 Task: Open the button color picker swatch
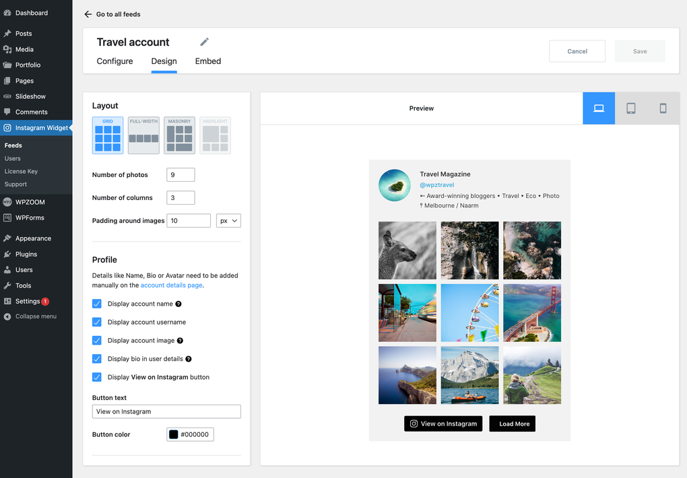coord(173,434)
